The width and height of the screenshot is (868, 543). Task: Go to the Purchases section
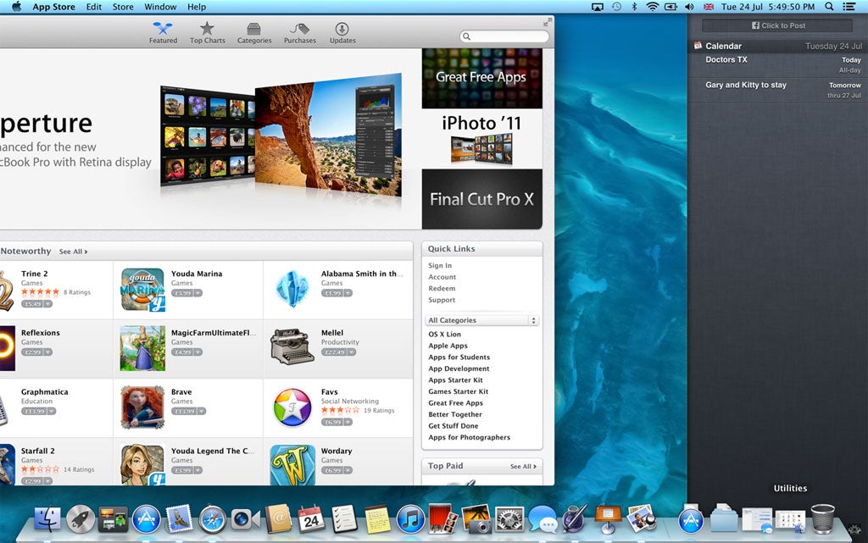pyautogui.click(x=299, y=32)
